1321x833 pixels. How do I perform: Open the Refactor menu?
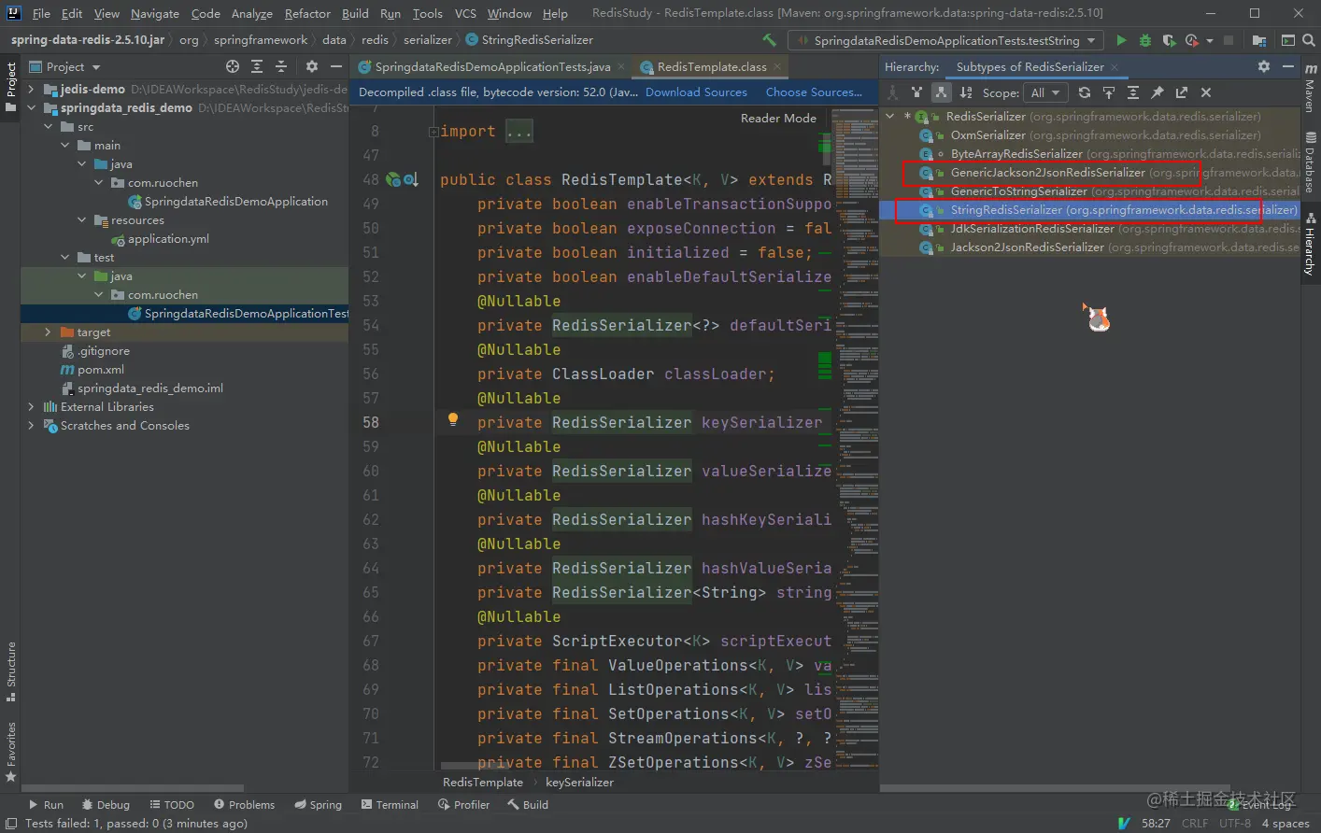tap(307, 13)
